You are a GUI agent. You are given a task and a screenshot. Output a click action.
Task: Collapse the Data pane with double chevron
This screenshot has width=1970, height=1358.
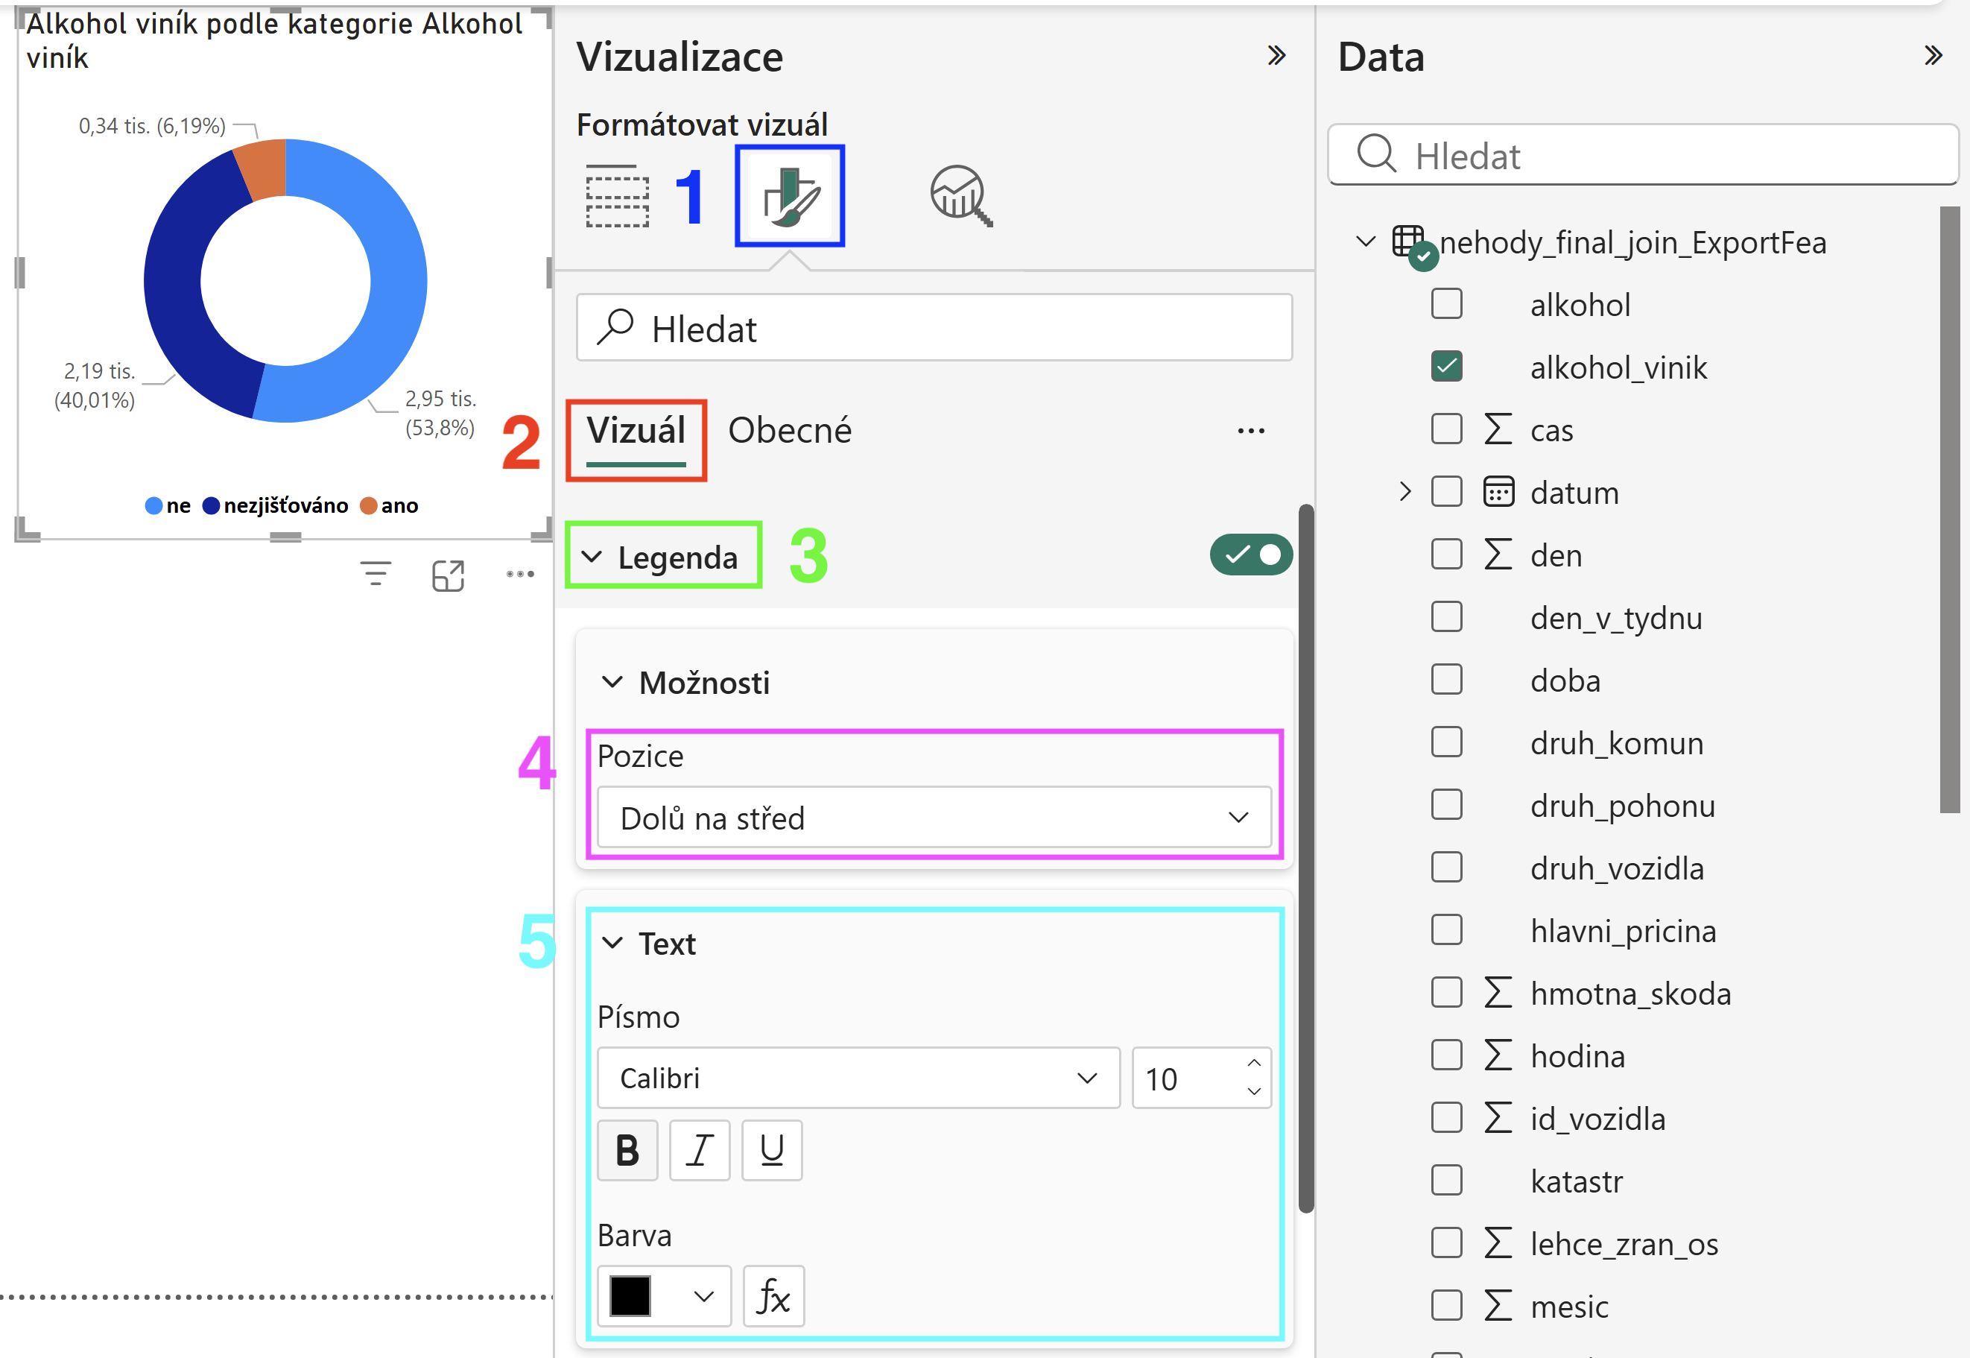tap(1933, 56)
